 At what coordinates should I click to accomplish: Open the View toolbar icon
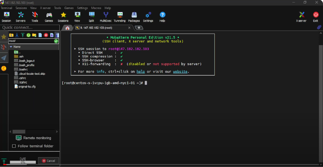point(77,17)
